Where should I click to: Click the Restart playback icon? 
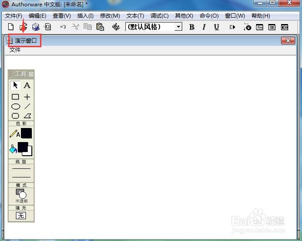click(232, 27)
